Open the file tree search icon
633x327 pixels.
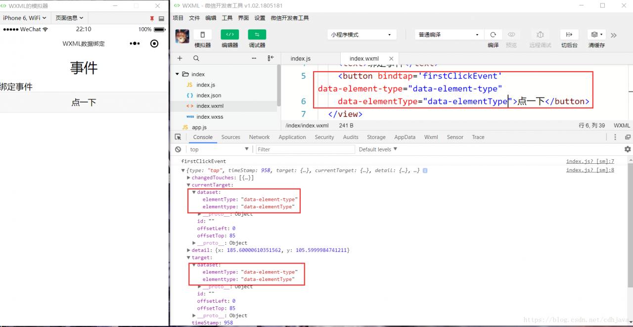[x=196, y=58]
